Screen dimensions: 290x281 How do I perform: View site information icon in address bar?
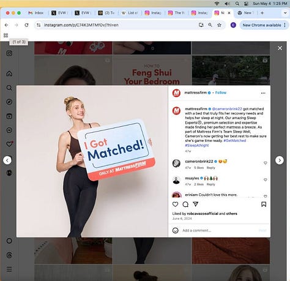pyautogui.click(x=39, y=25)
